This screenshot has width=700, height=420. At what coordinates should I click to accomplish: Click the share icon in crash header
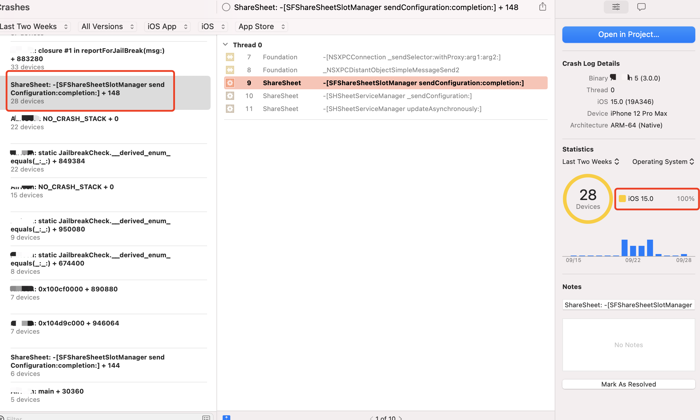click(543, 7)
